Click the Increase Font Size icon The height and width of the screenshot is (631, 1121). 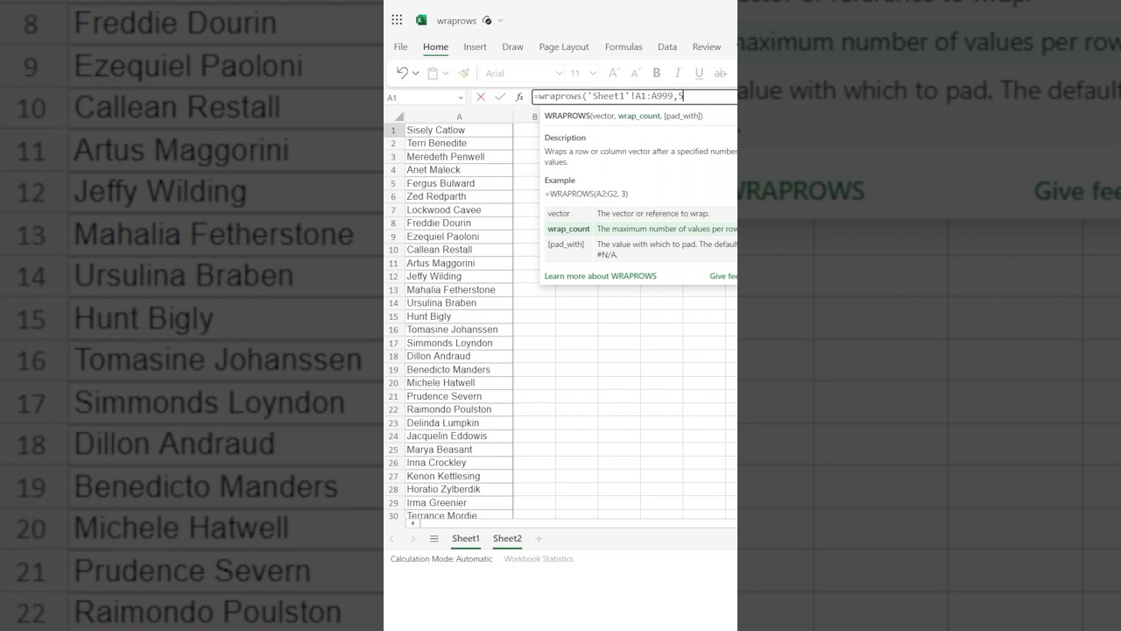point(614,73)
